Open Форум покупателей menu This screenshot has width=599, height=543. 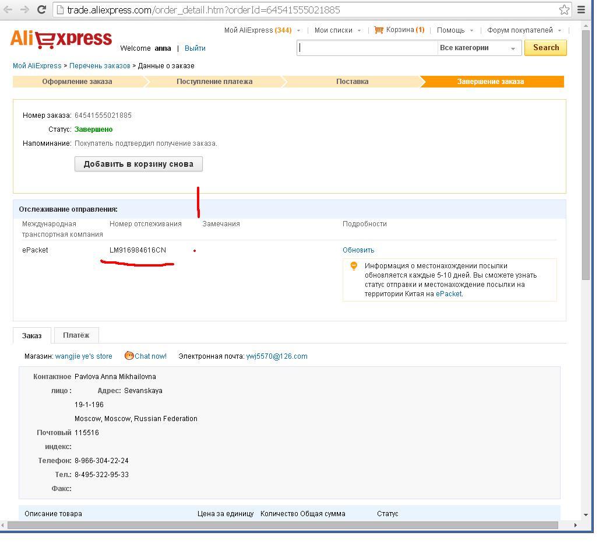520,30
